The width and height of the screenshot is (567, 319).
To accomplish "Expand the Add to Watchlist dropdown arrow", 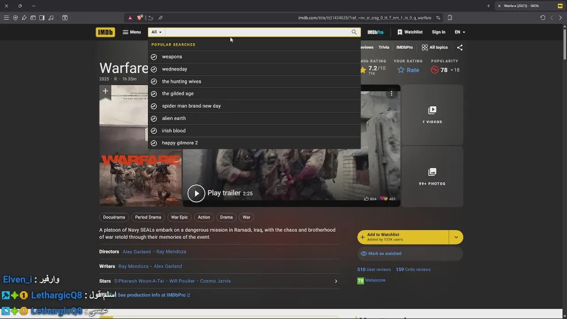I will click(456, 237).
